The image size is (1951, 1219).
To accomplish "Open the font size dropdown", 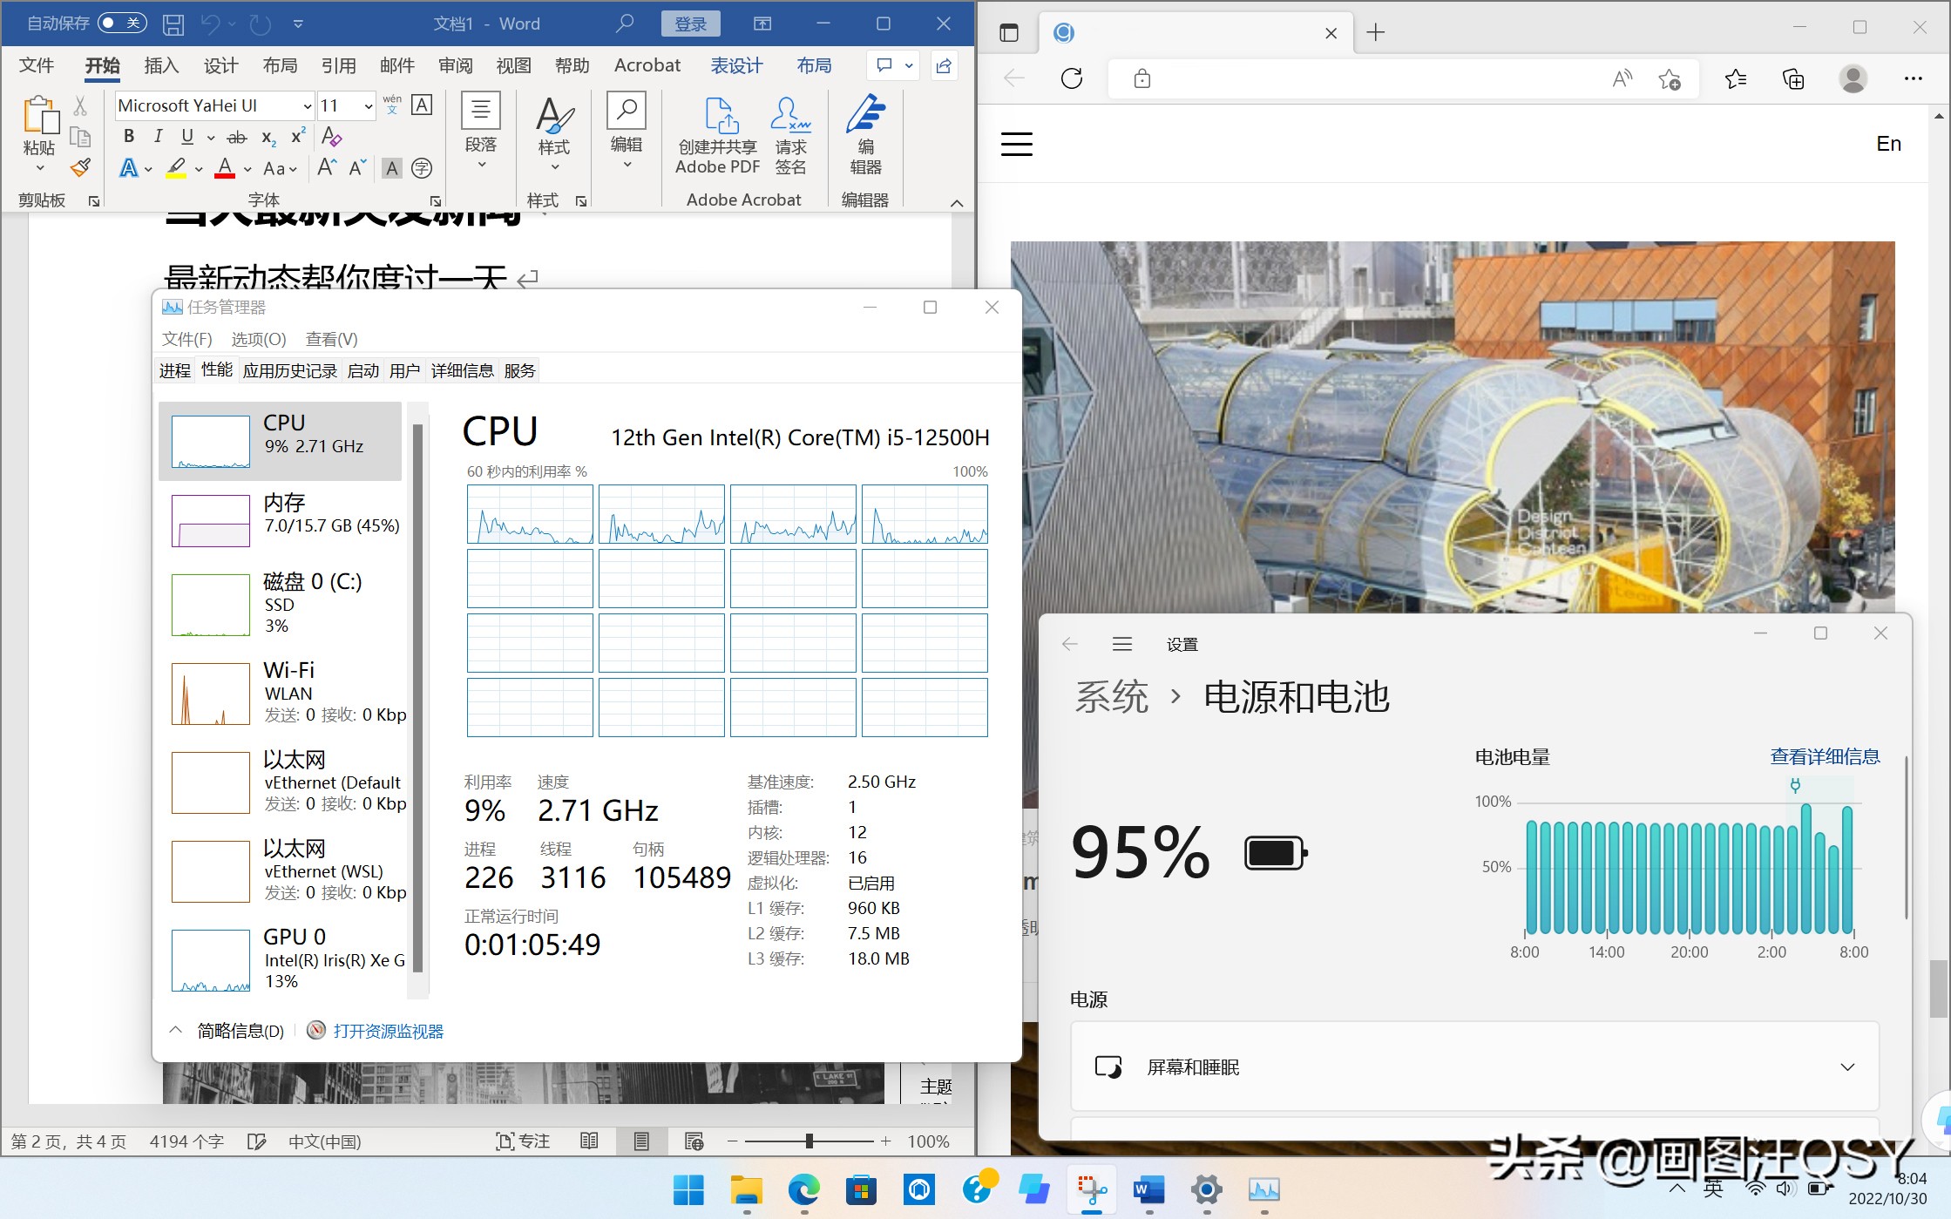I will click(x=369, y=106).
